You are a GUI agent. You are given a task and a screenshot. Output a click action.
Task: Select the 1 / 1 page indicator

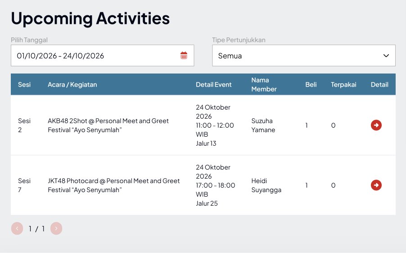point(36,229)
